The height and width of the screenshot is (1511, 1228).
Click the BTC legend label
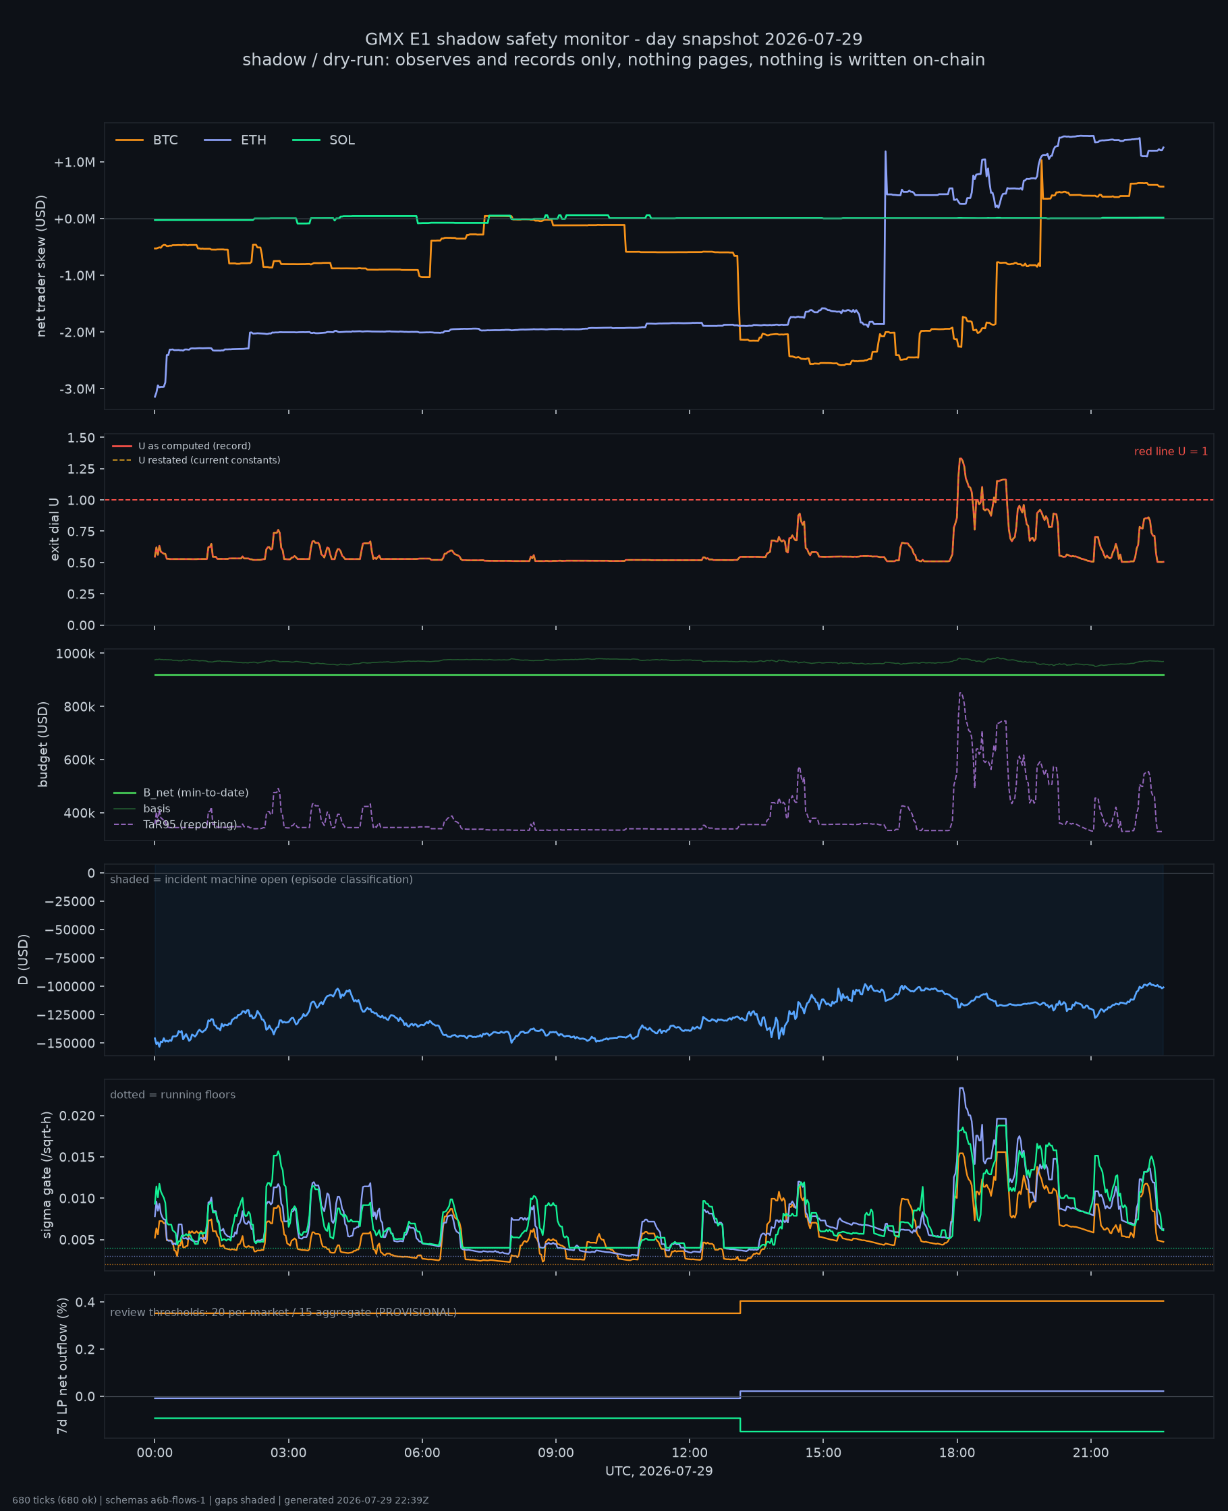pos(165,140)
